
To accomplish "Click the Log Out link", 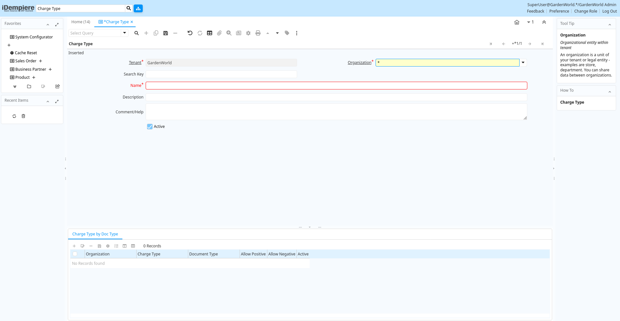I will [x=609, y=11].
